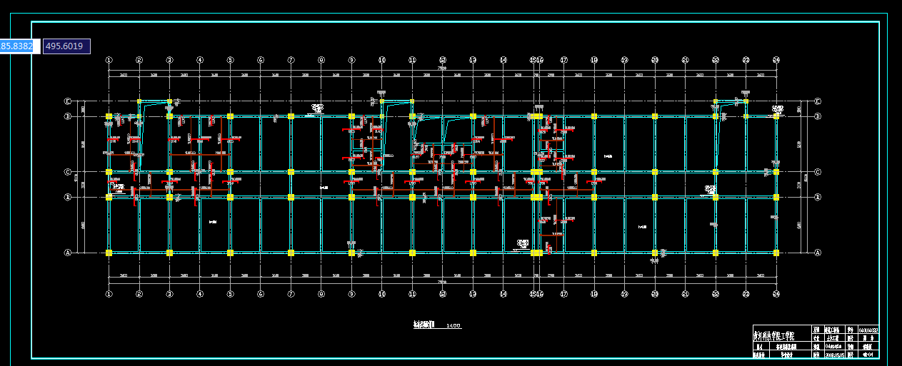Select axis bubble 3 in the bottom row

pyautogui.click(x=169, y=293)
